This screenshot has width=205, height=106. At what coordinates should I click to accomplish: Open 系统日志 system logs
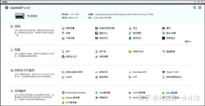[135, 38]
